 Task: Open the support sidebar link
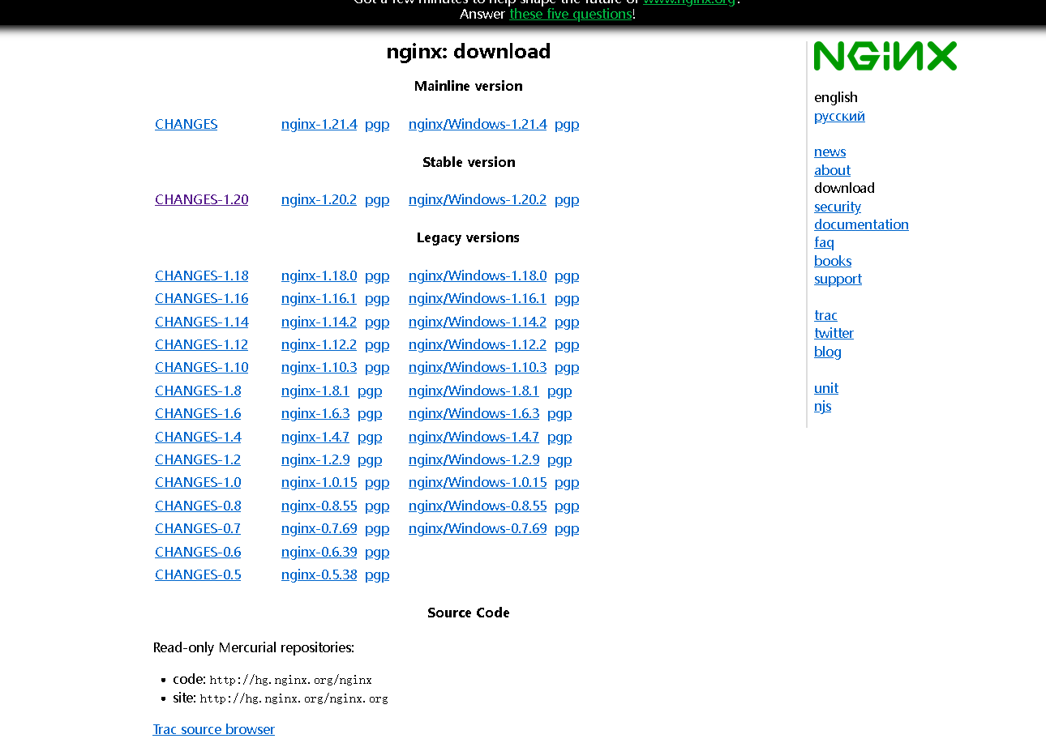click(x=838, y=279)
